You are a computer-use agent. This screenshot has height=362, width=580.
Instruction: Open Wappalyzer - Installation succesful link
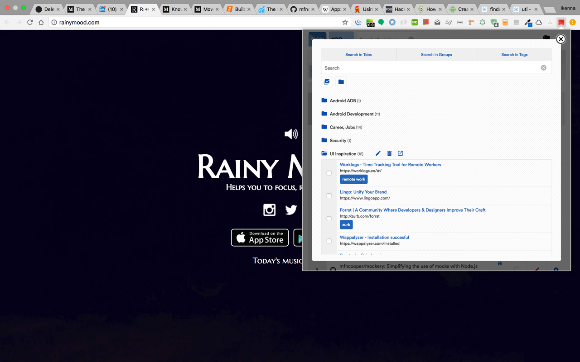click(x=374, y=237)
